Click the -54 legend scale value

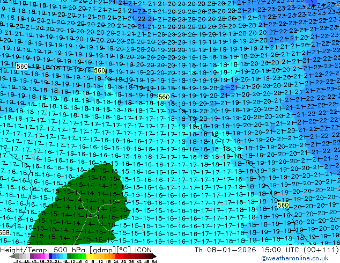click(17, 261)
